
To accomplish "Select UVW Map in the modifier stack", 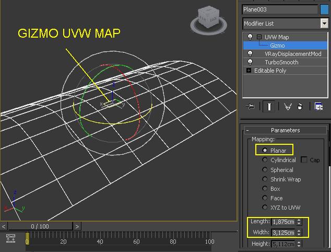I will click(277, 37).
